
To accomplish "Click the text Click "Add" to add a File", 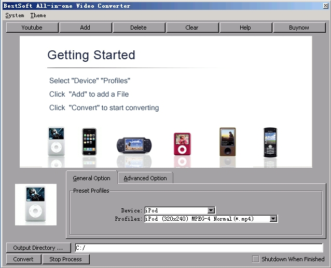I will (89, 94).
